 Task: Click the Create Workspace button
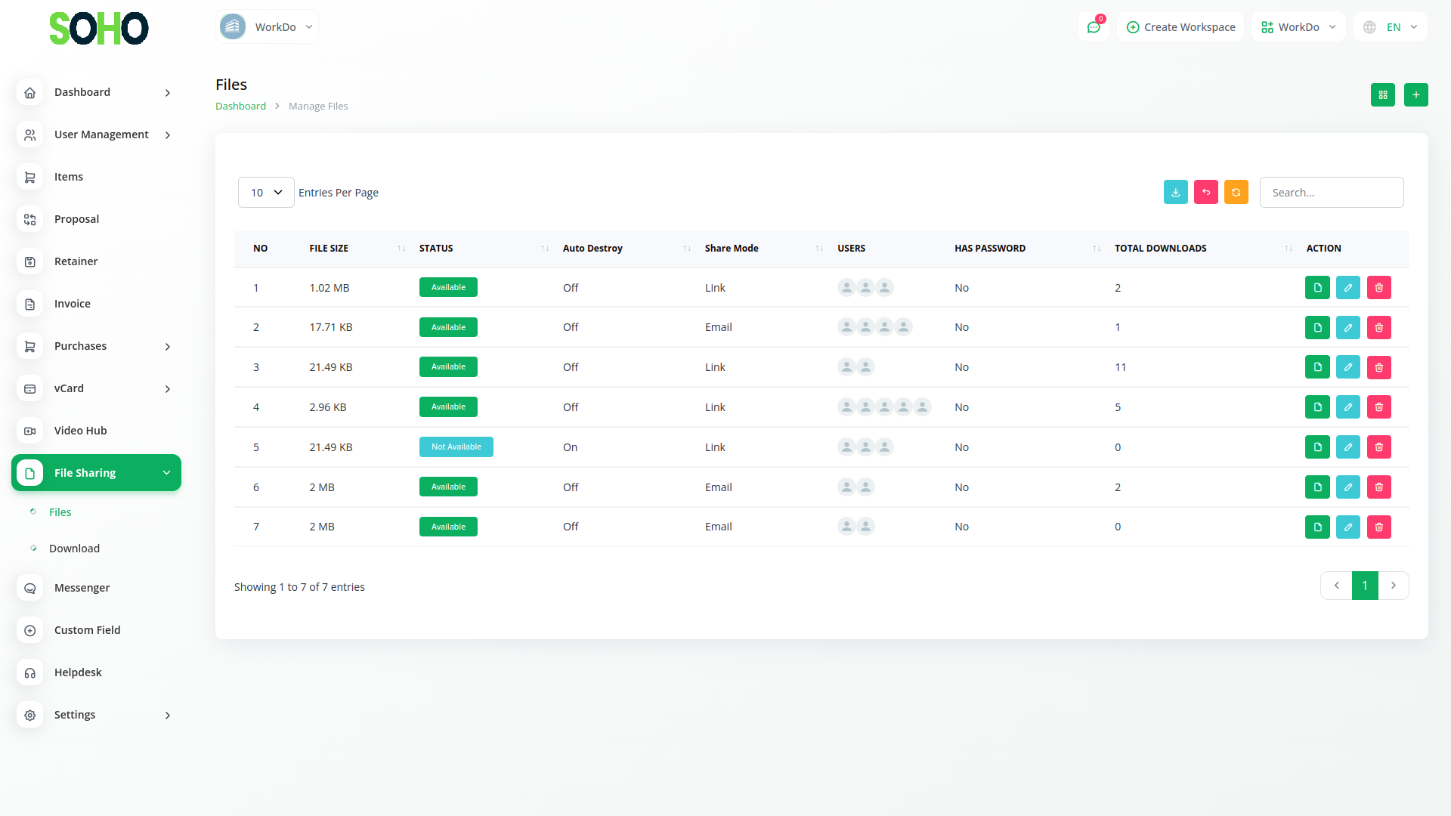click(1180, 27)
